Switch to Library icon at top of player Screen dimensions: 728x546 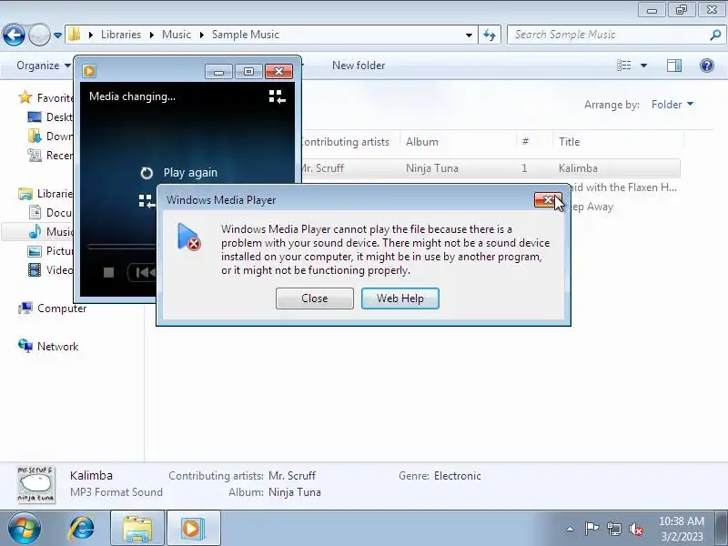click(x=278, y=96)
